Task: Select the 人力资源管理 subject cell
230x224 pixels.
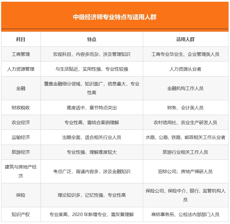Action: tap(21, 69)
